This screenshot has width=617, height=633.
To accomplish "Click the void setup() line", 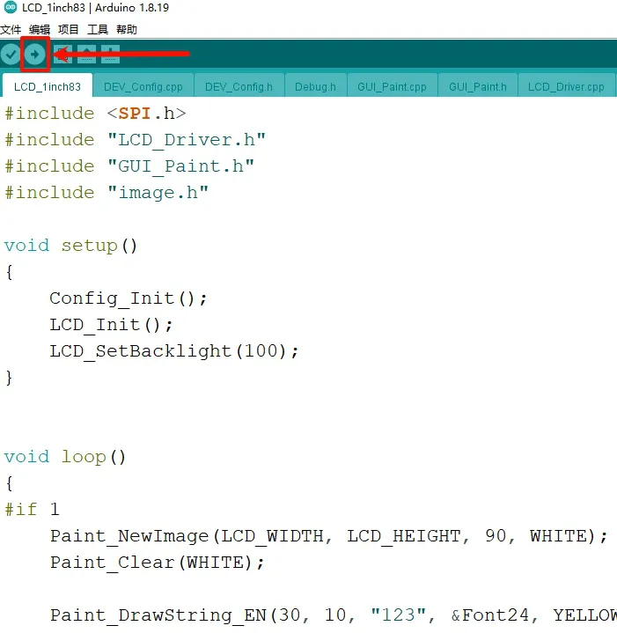I will pyautogui.click(x=71, y=246).
